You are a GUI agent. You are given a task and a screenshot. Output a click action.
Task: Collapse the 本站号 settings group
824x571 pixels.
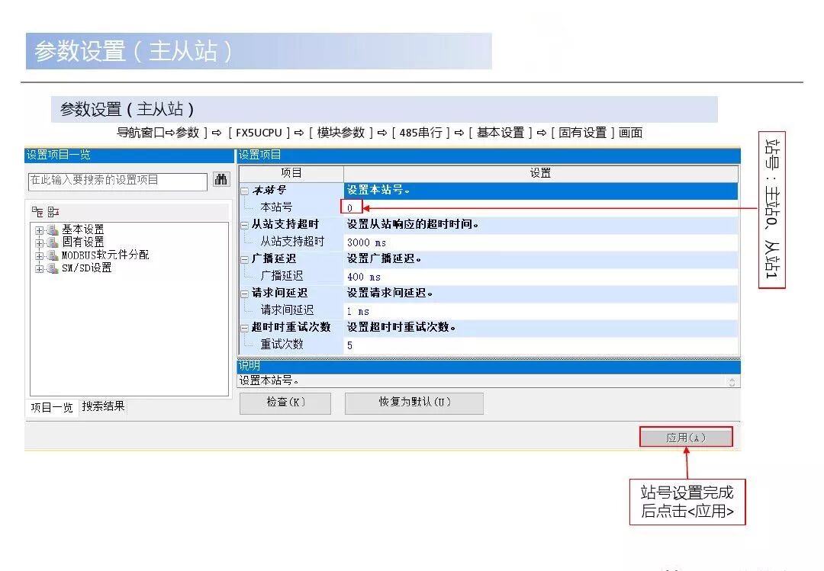[x=244, y=191]
